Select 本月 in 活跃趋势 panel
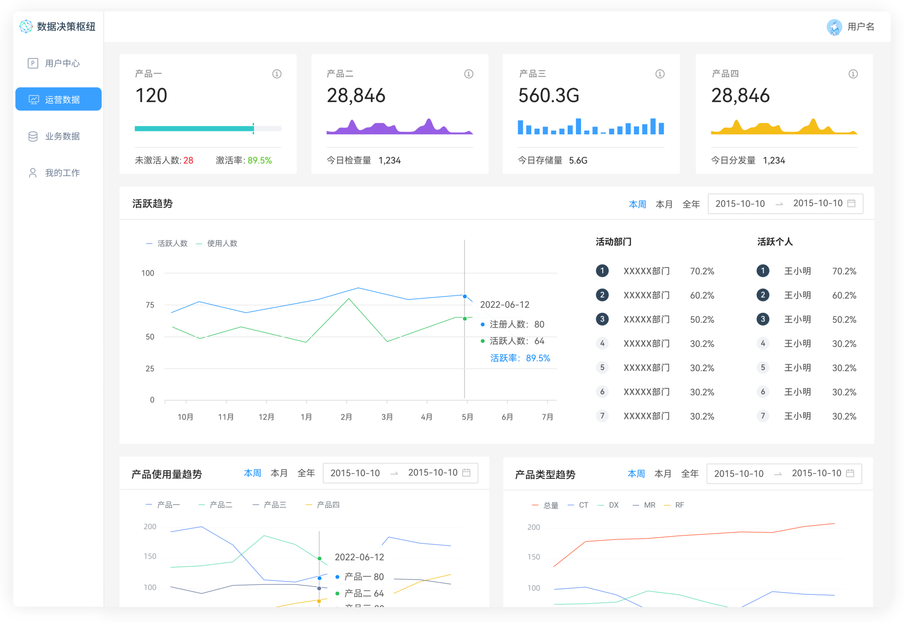The image size is (904, 622). click(664, 204)
